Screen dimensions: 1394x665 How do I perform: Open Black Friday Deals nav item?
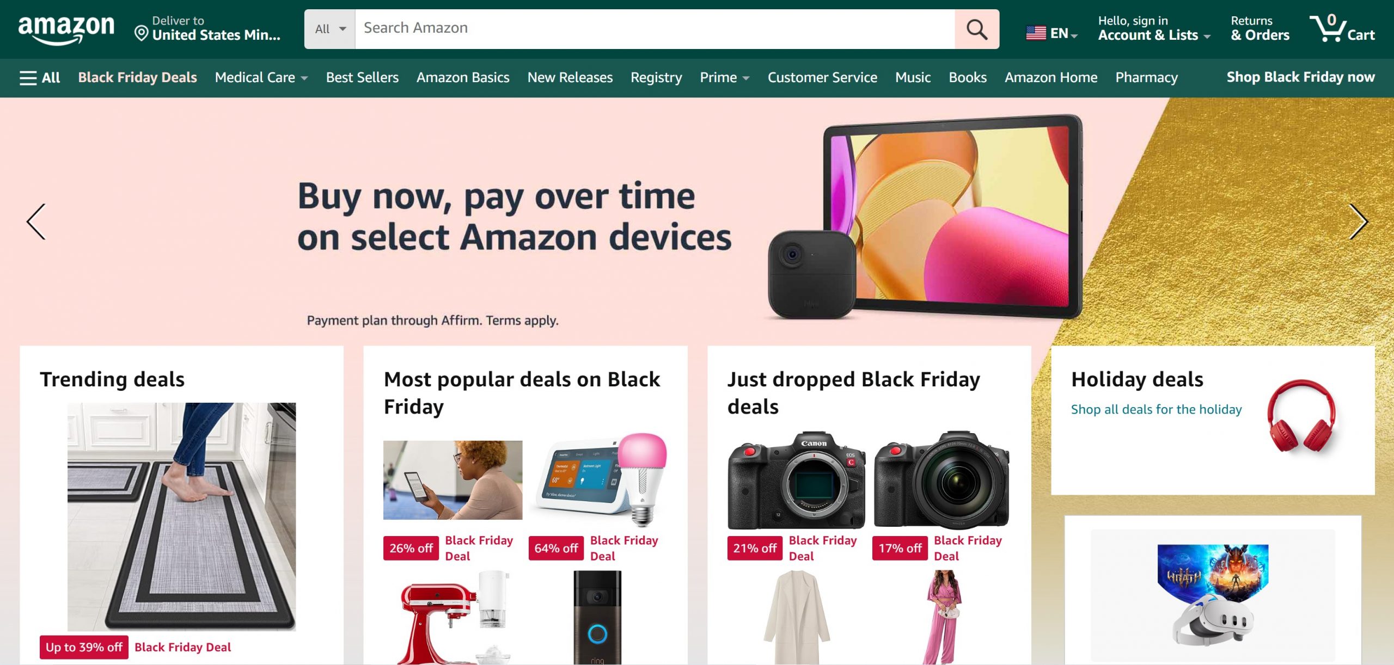point(137,78)
